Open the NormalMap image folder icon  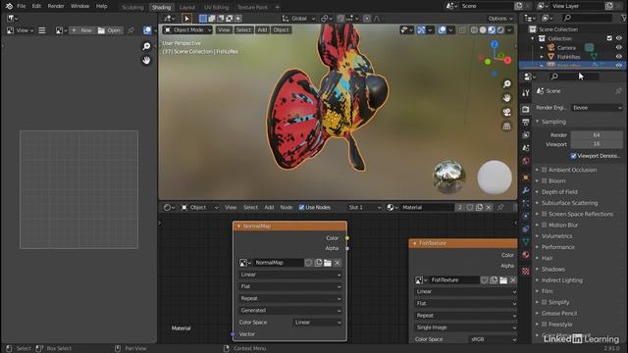328,263
